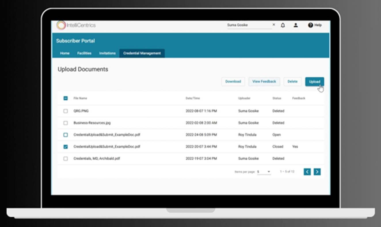Check the Business-Resources.jpg row checkbox
381x227 pixels.
click(66, 123)
